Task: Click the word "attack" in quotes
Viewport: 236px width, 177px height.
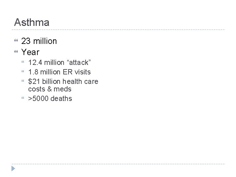Action: coord(79,63)
